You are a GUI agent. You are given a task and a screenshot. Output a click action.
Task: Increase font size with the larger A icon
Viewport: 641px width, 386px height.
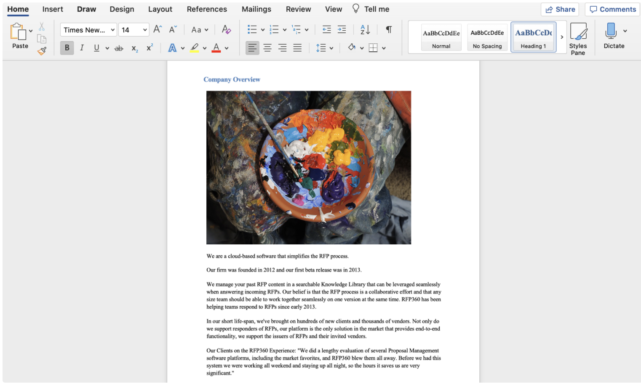[158, 29]
